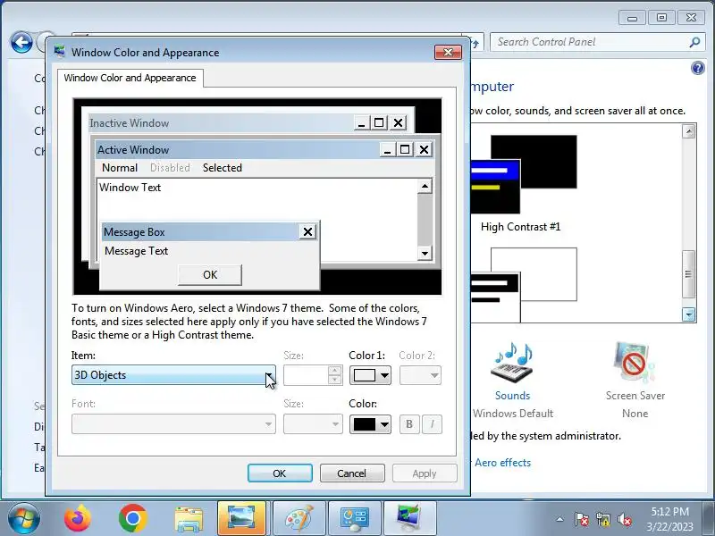Click the Control Panel help icon
The height and width of the screenshot is (536, 715).
pyautogui.click(x=698, y=68)
